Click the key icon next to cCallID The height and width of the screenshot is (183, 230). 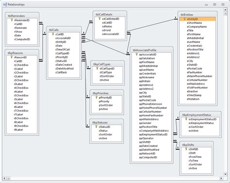pos(53,34)
